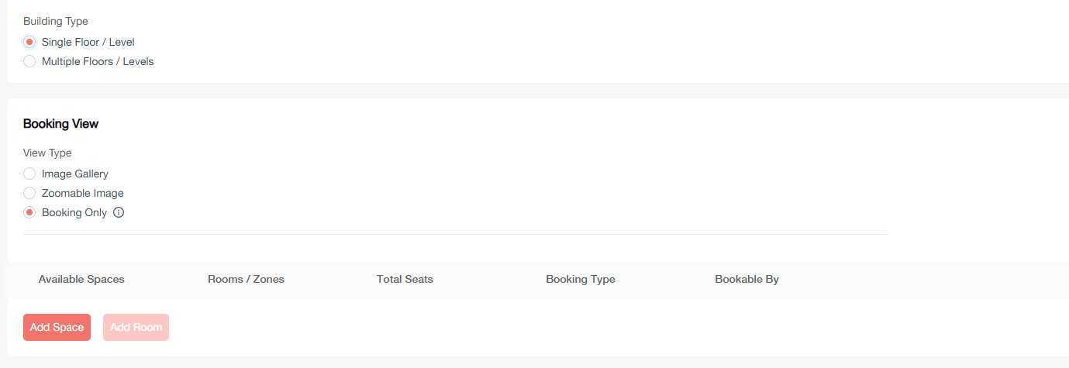1069x368 pixels.
Task: Click the 'Single Floor / Level' label text
Action: pyautogui.click(x=88, y=42)
